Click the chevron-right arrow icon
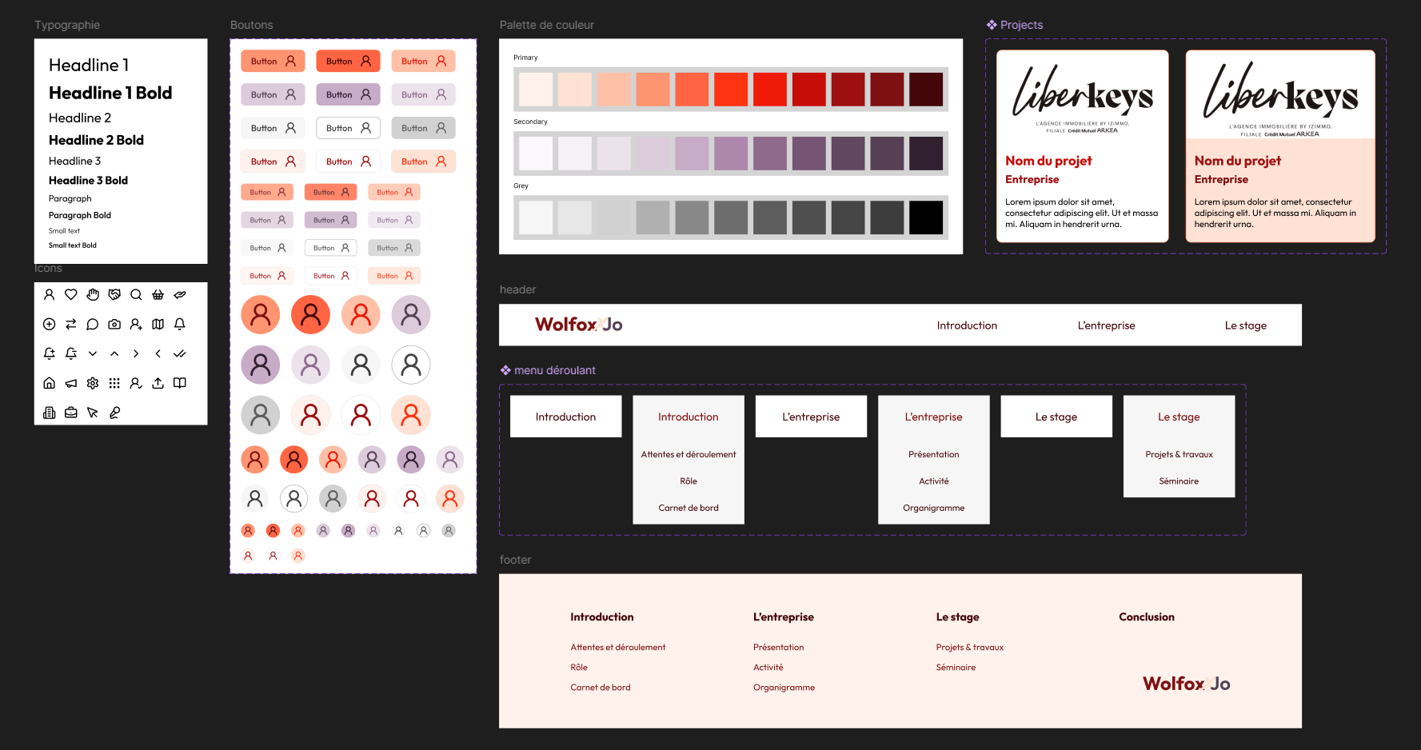 pyautogui.click(x=136, y=353)
